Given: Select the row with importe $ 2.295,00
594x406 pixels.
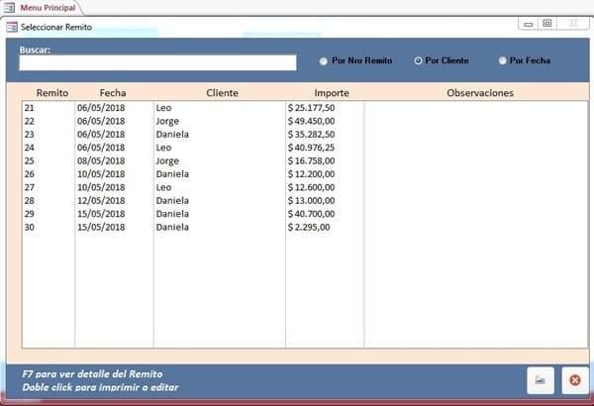Looking at the screenshot, I should pyautogui.click(x=311, y=227).
